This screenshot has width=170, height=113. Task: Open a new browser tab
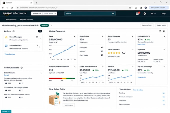36,3
